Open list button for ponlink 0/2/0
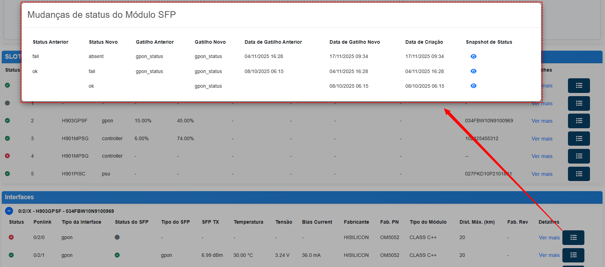The height and width of the screenshot is (267, 605). 573,238
